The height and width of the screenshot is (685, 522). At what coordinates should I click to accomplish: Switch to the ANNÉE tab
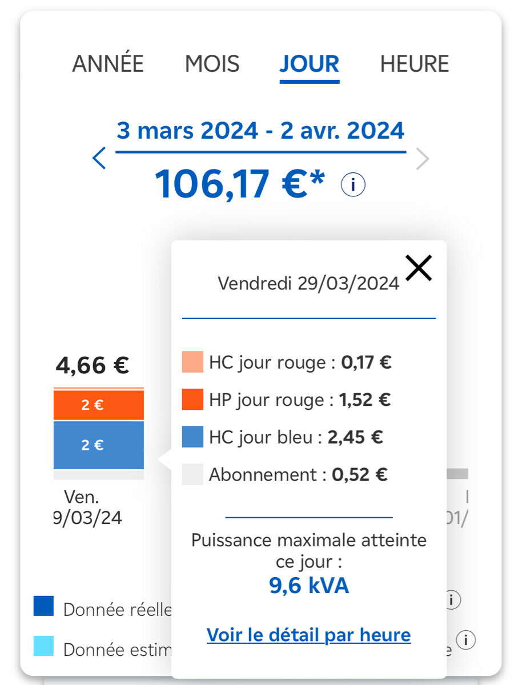coord(108,64)
